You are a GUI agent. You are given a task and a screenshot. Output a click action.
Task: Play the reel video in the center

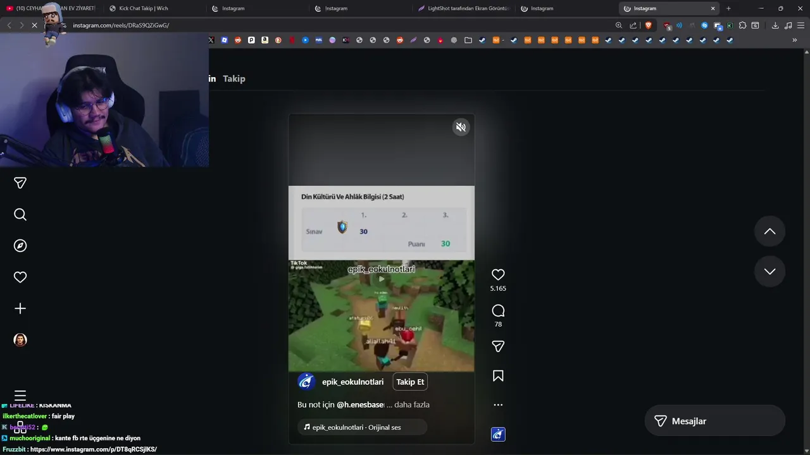(x=381, y=279)
